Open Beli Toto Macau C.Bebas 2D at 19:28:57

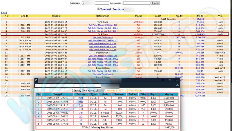103,25
